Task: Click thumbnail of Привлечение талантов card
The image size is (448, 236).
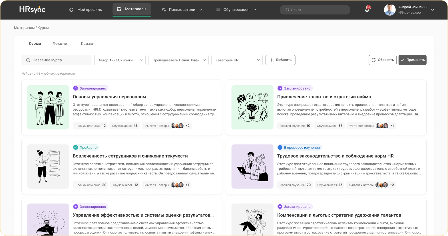Action: 252,107
